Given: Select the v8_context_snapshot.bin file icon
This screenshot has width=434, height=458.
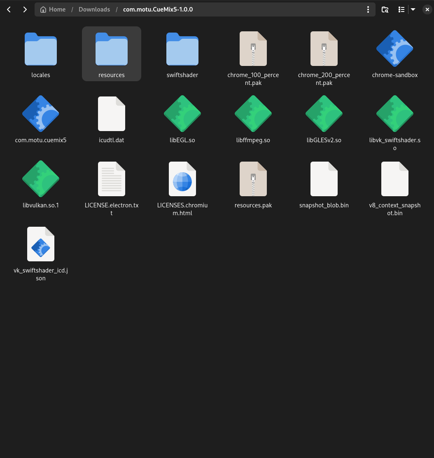Looking at the screenshot, I should [394, 179].
